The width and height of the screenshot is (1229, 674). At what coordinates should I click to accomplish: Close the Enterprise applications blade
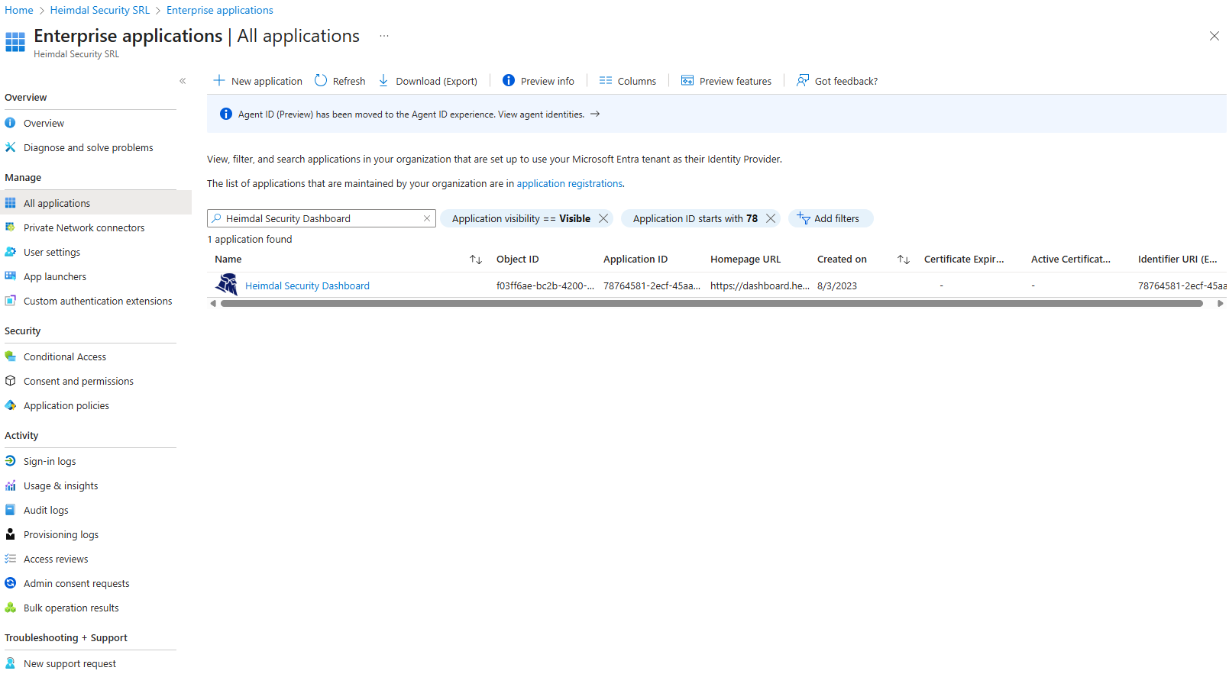pos(1214,36)
